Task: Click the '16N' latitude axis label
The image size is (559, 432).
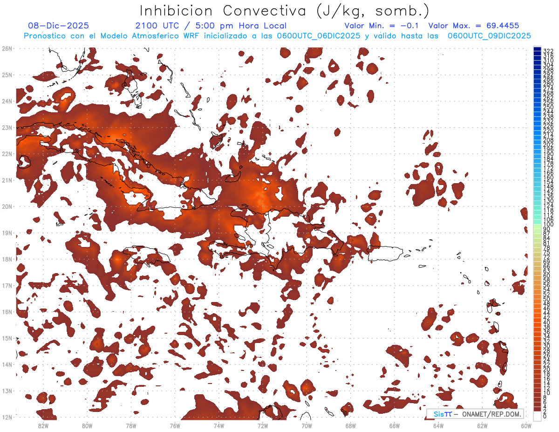Action: tap(7, 312)
